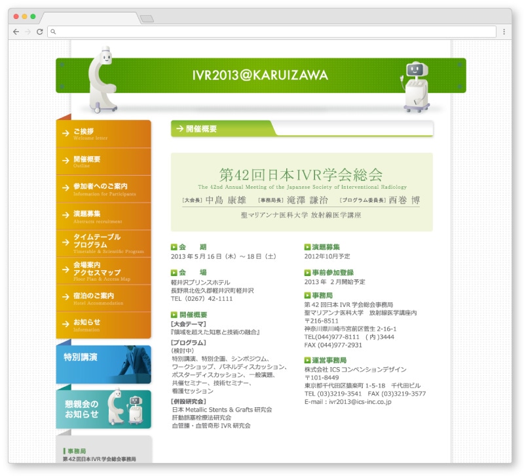Image resolution: width=524 pixels, height=476 pixels.
Task: Open the 開催概要 Outline menu item
Action: pos(103,161)
